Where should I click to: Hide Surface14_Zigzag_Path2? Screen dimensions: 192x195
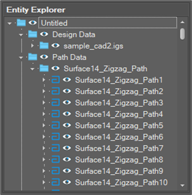(x=67, y=91)
